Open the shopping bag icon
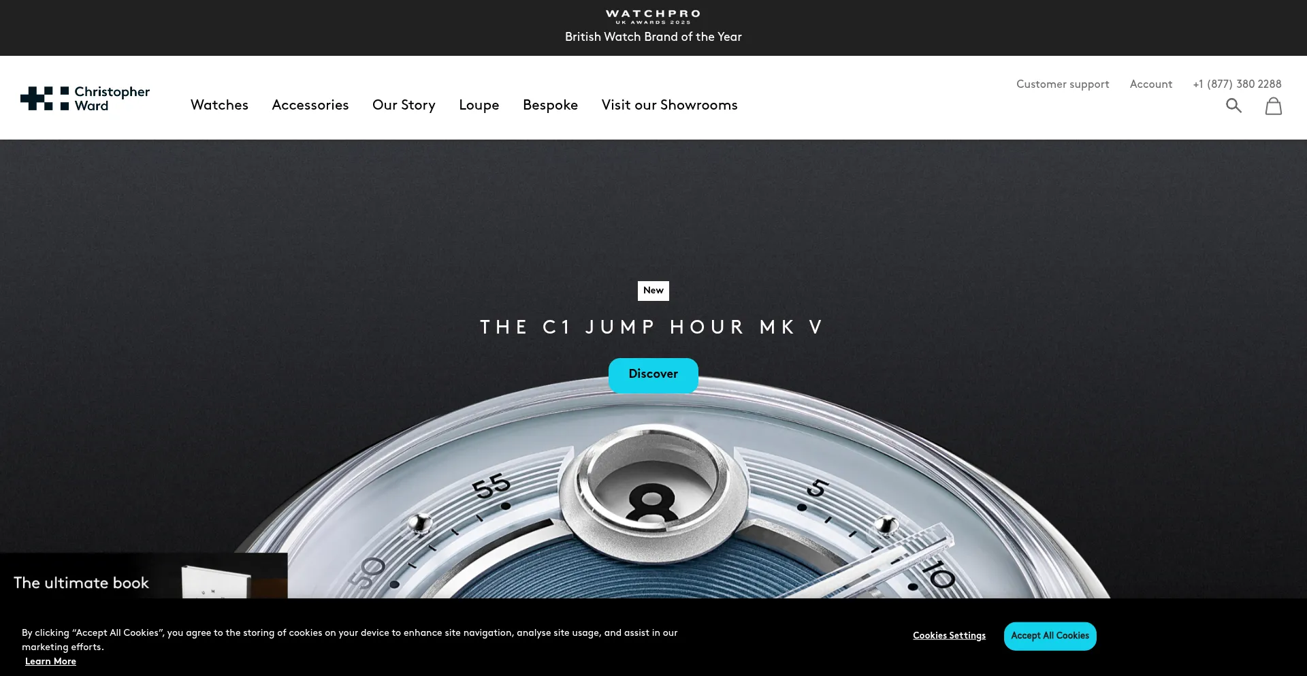Image resolution: width=1307 pixels, height=676 pixels. [x=1273, y=106]
